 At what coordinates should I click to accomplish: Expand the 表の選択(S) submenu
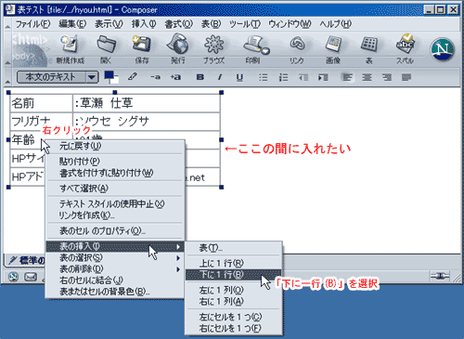pos(115,257)
